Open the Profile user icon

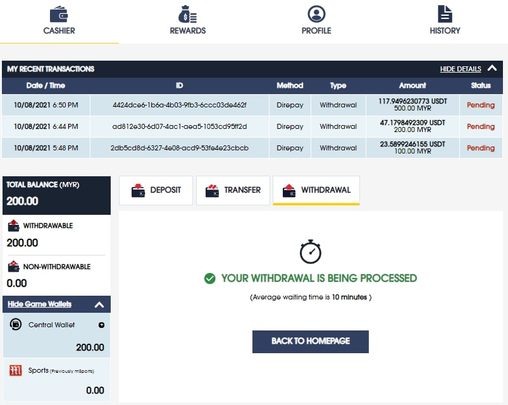(x=316, y=14)
